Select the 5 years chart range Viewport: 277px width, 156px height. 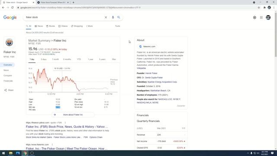click(x=102, y=59)
